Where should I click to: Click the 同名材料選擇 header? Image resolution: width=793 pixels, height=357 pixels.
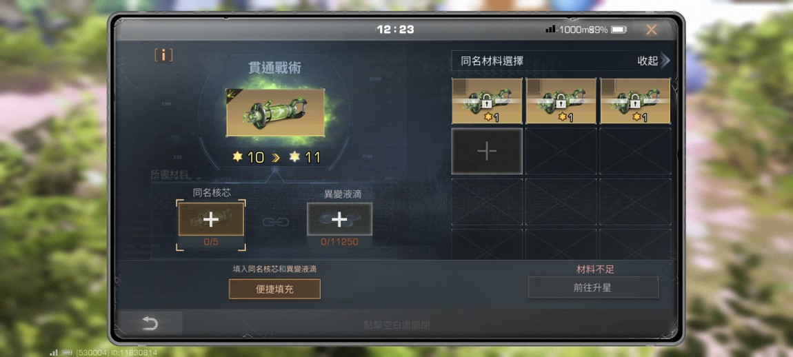492,61
